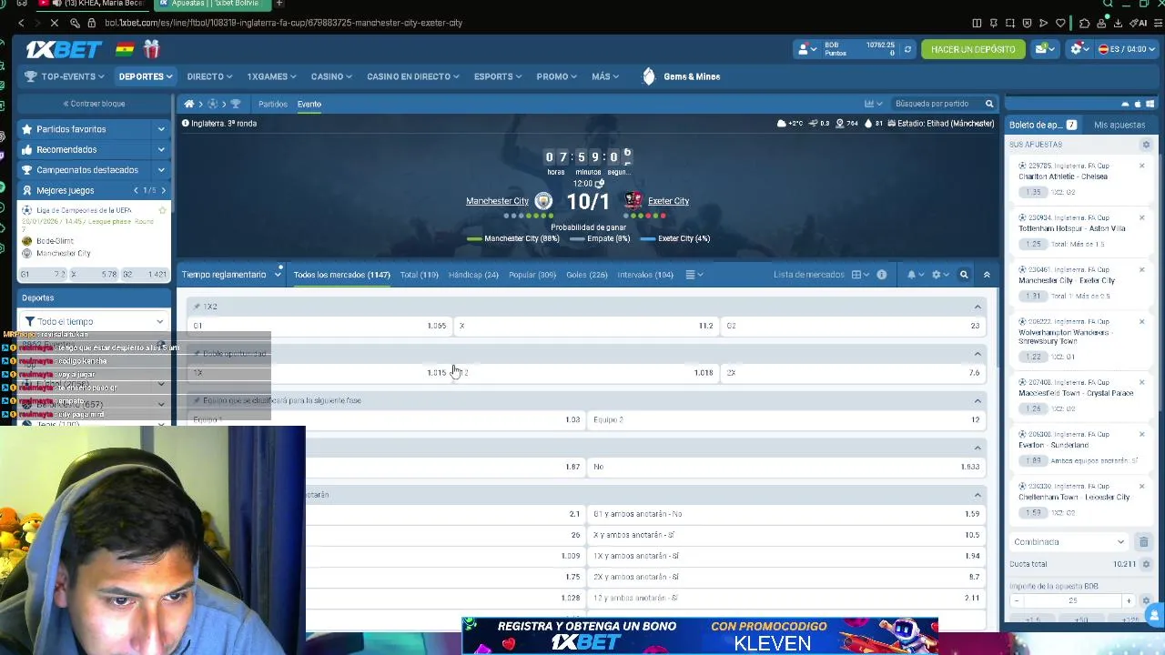This screenshot has width=1165, height=655.
Task: Open the header settings gear dropdown
Action: [1079, 49]
